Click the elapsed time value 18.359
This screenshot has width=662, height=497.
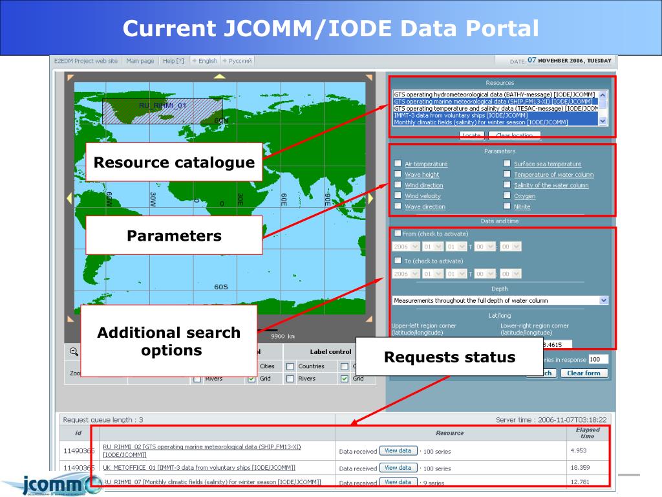580,467
